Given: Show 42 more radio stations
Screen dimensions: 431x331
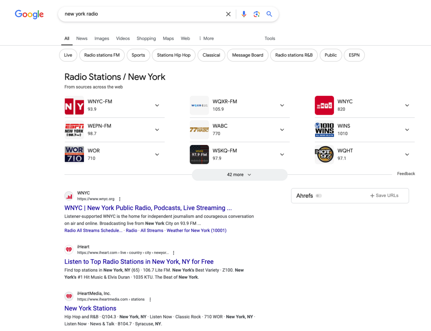Looking at the screenshot, I should click(x=240, y=175).
